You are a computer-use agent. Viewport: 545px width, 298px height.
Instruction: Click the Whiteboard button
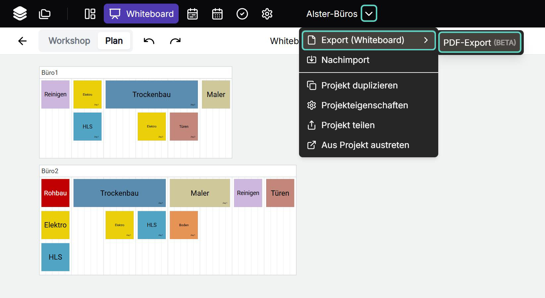point(141,14)
